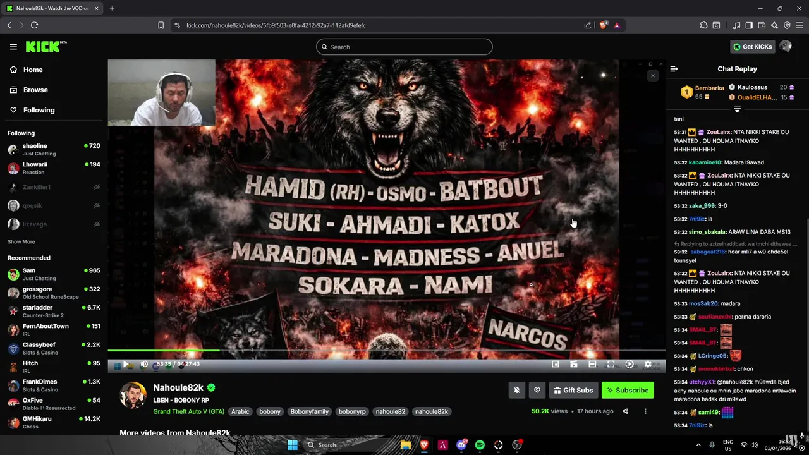The width and height of the screenshot is (809, 455).
Task: Open the Grand Theft Auto V category link
Action: pos(188,411)
